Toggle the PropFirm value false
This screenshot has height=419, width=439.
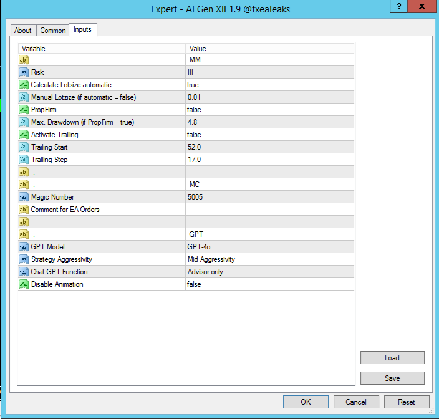270,110
